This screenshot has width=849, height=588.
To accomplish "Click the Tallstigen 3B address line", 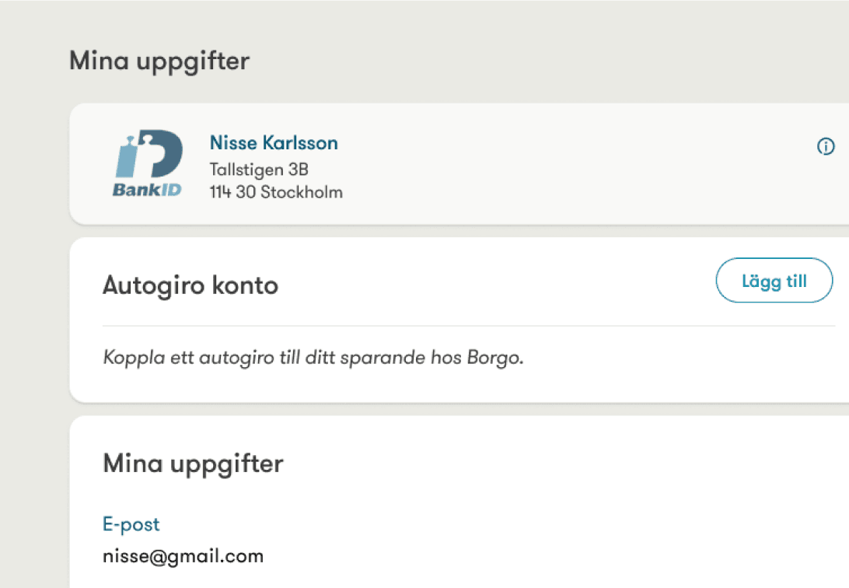I will coord(259,169).
